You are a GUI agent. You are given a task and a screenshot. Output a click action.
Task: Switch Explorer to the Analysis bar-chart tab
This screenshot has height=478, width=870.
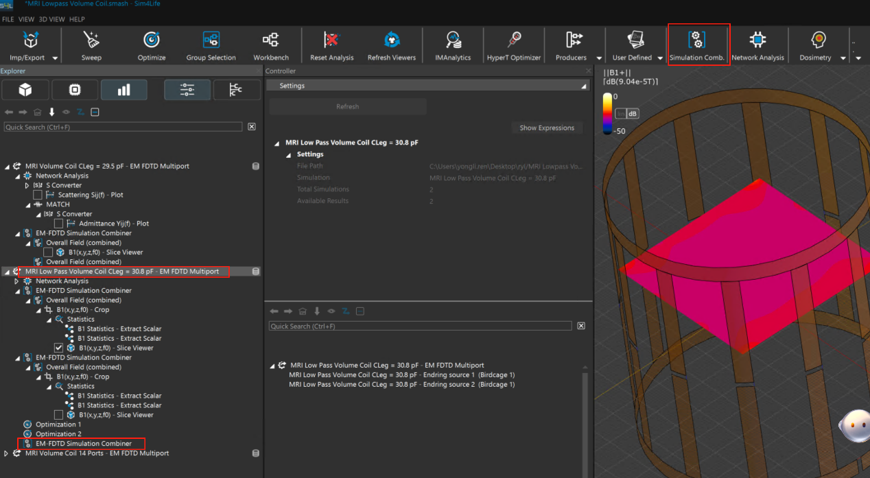tap(124, 90)
